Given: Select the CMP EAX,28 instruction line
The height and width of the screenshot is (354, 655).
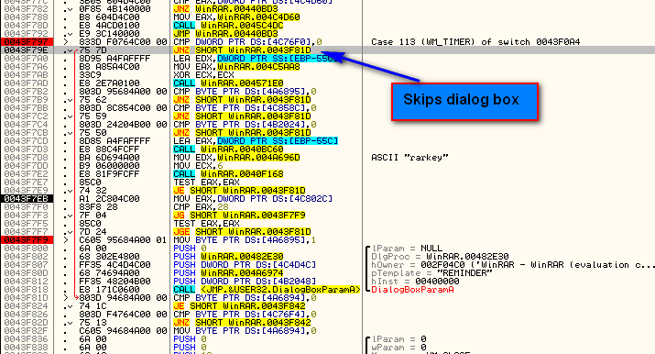Looking at the screenshot, I should point(201,207).
